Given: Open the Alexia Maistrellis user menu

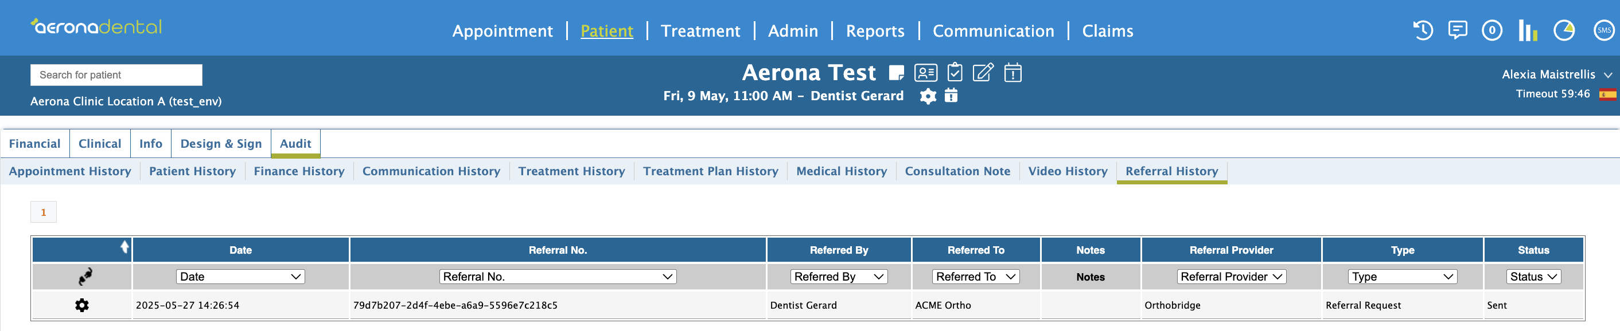Looking at the screenshot, I should (x=1556, y=75).
